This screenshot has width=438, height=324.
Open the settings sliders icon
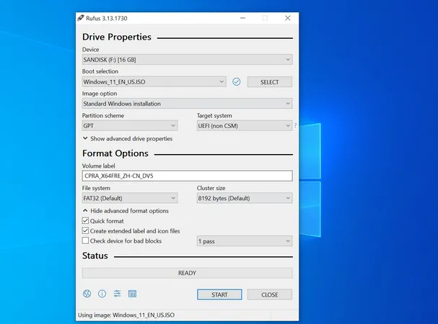click(x=117, y=294)
